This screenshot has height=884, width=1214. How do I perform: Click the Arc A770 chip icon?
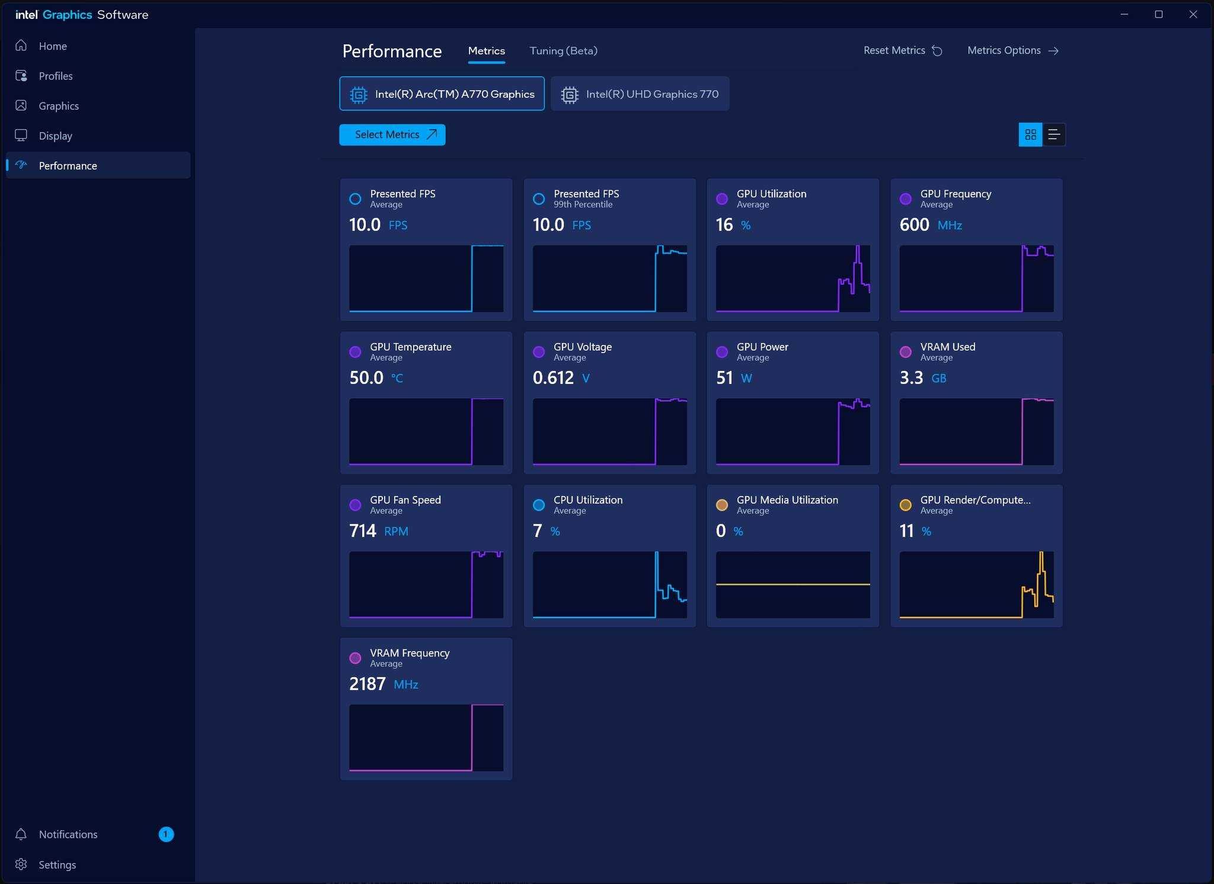(359, 94)
